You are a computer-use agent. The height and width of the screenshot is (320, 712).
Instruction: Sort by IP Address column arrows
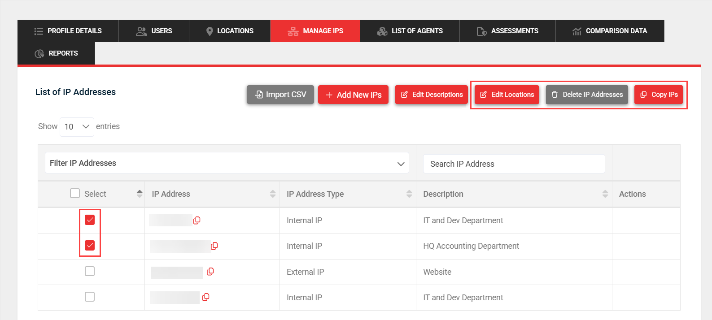click(272, 194)
